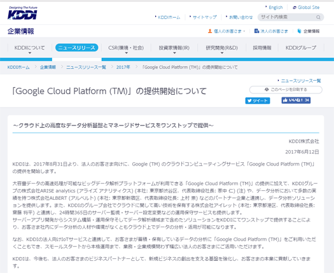
Task: Click the KDDI株式会社 byline text
Action: pos(303,141)
